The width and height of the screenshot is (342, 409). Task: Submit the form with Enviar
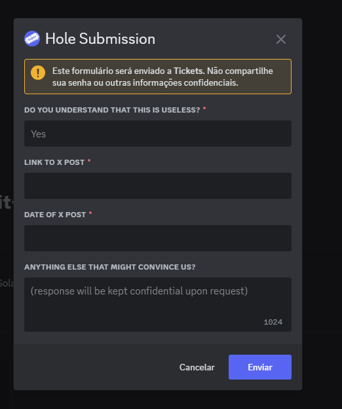(x=260, y=367)
